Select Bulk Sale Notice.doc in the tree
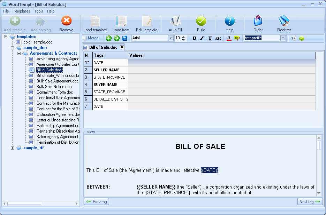Viewport: 326px width, 215px height. [54, 87]
